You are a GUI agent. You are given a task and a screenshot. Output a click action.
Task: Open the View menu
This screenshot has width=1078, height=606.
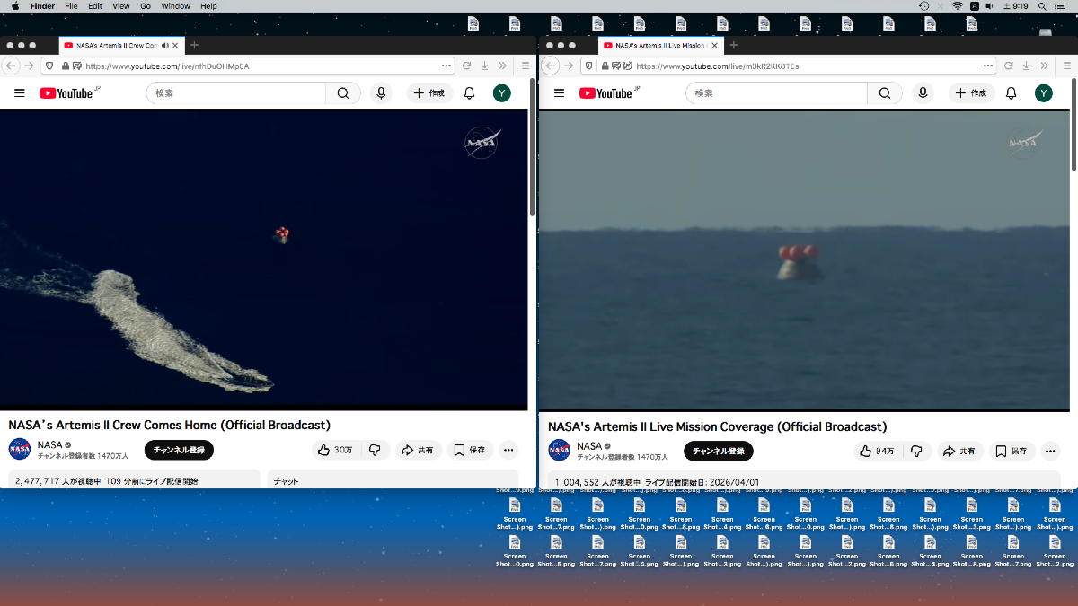(x=121, y=6)
